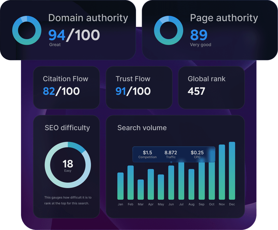Toggle the Trust Flow card
This screenshot has width=278, height=230.
pyautogui.click(x=139, y=87)
